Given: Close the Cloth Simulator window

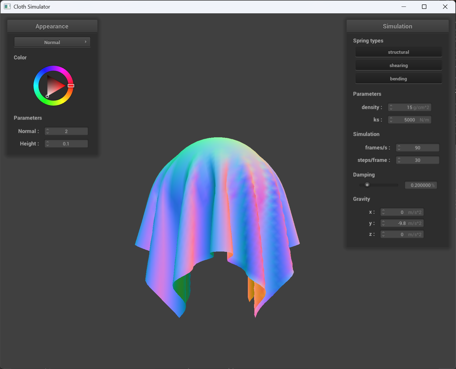Looking at the screenshot, I should tap(445, 7).
